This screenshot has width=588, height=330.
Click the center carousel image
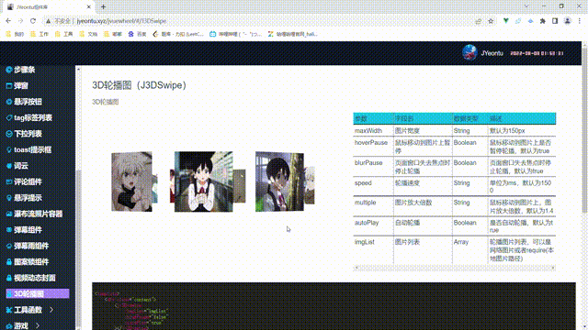pyautogui.click(x=204, y=181)
